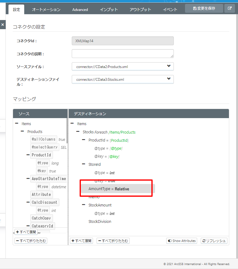
Task: Switch to the 設定 tab
Action: click(x=16, y=9)
